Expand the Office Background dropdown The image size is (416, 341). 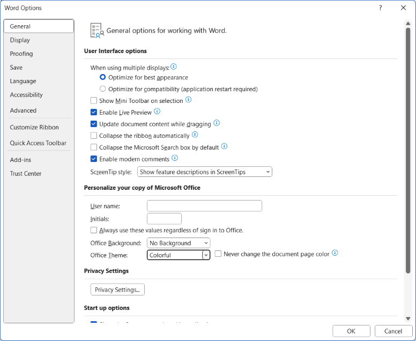pos(179,243)
